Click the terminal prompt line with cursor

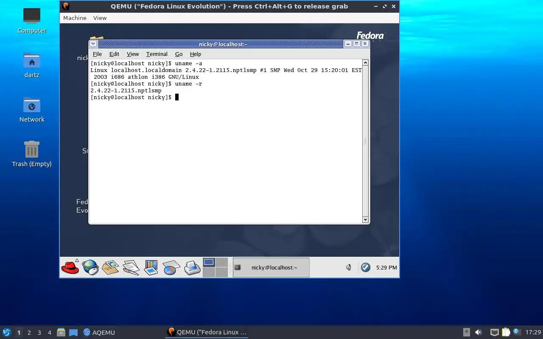click(135, 97)
